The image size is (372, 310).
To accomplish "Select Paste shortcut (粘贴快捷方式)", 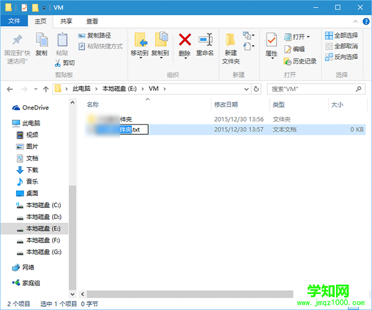I will (100, 46).
